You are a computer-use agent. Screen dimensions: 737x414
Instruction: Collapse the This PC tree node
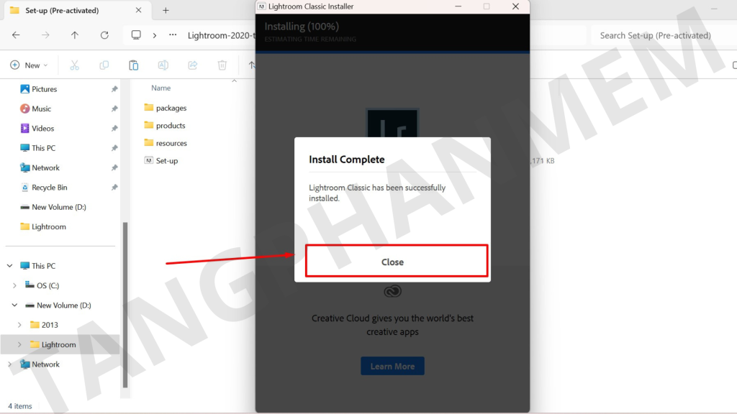10,266
